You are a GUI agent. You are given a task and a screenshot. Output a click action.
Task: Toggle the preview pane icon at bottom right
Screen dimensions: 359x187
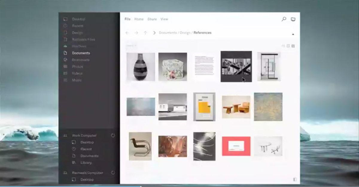point(295,180)
